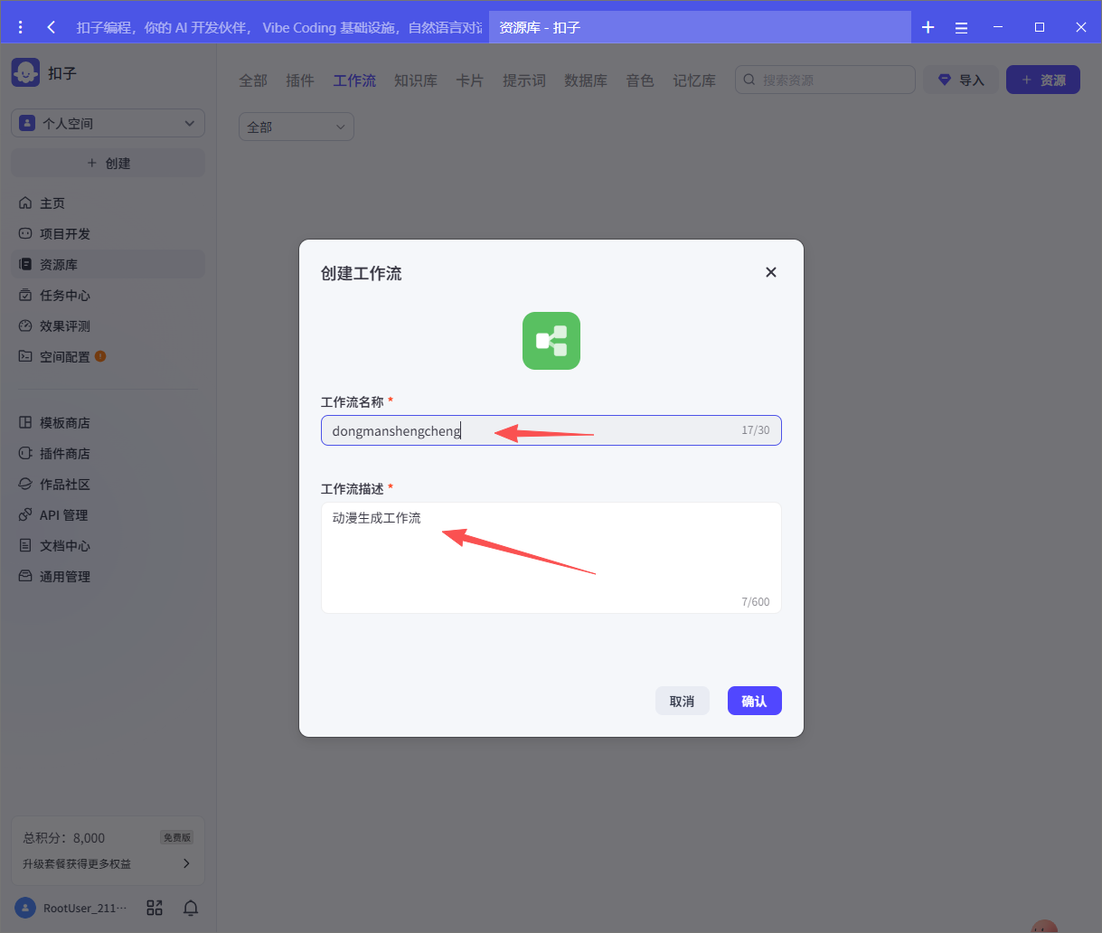Select the 插件 tab
This screenshot has height=933, width=1102.
tap(300, 80)
